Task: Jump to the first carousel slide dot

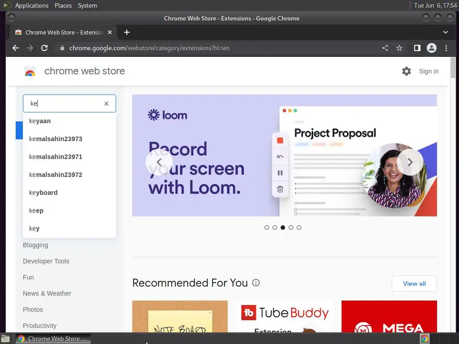Action: [x=266, y=228]
